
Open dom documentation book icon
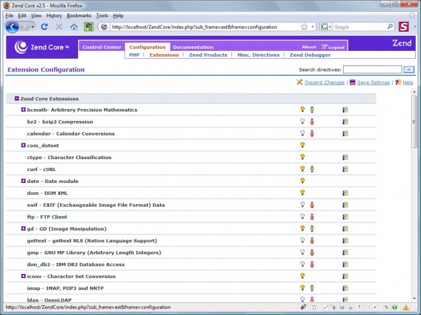point(345,193)
